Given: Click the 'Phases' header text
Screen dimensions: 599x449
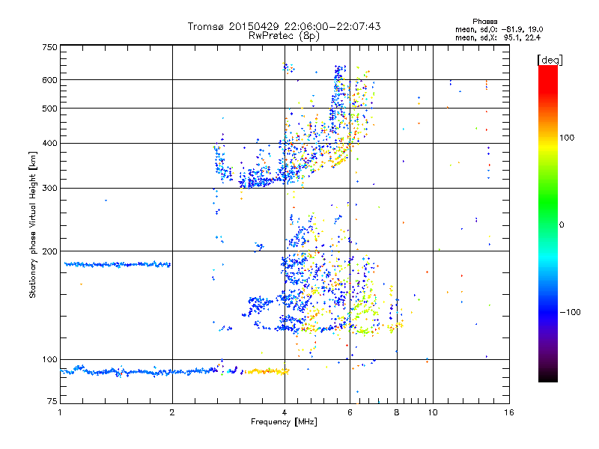Looking at the screenshot, I should (484, 22).
